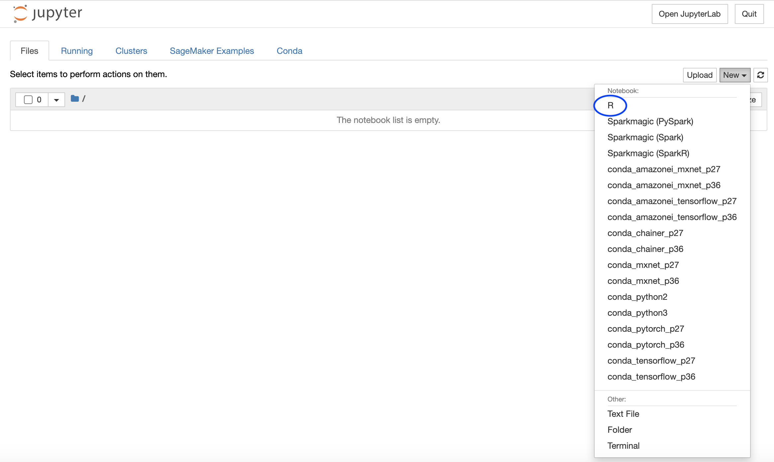Image resolution: width=774 pixels, height=462 pixels.
Task: Start a conda_python2 notebook
Action: 672,297
